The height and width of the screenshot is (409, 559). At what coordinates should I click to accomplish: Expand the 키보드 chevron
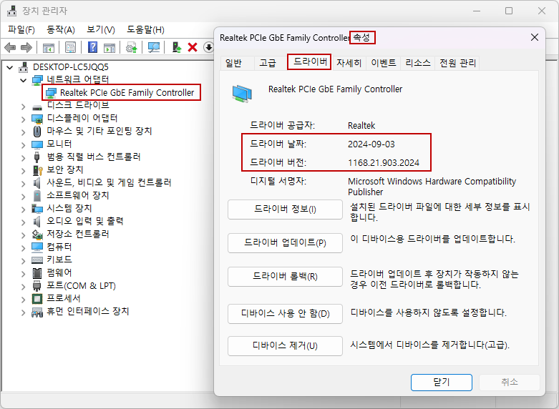(23, 261)
